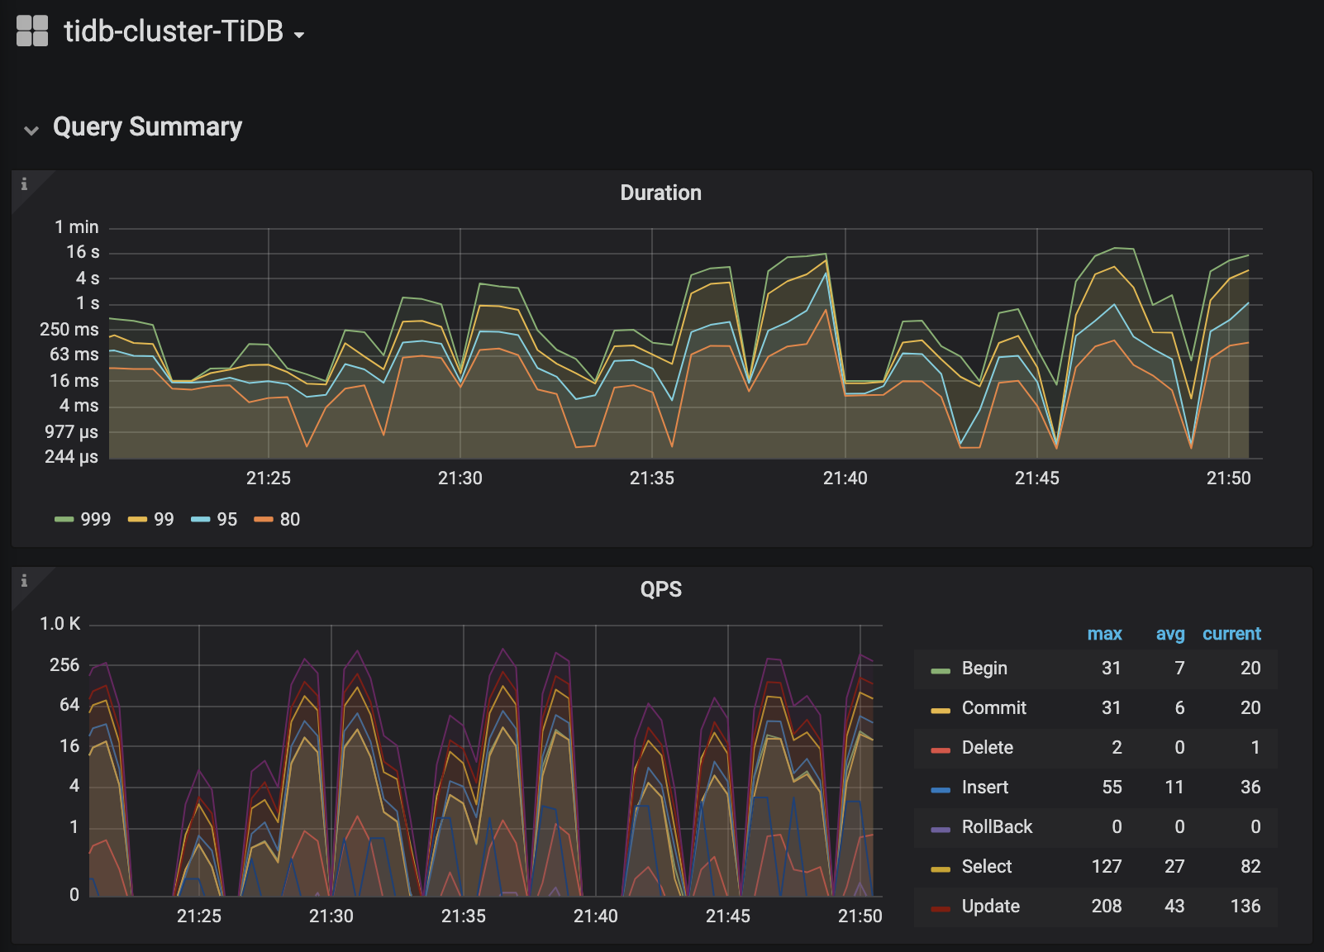This screenshot has height=952, width=1324.
Task: Toggle the Update series in QPS legend
Action: click(991, 906)
